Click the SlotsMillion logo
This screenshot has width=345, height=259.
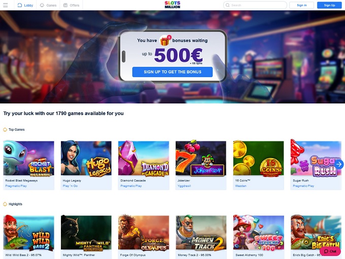[172, 5]
